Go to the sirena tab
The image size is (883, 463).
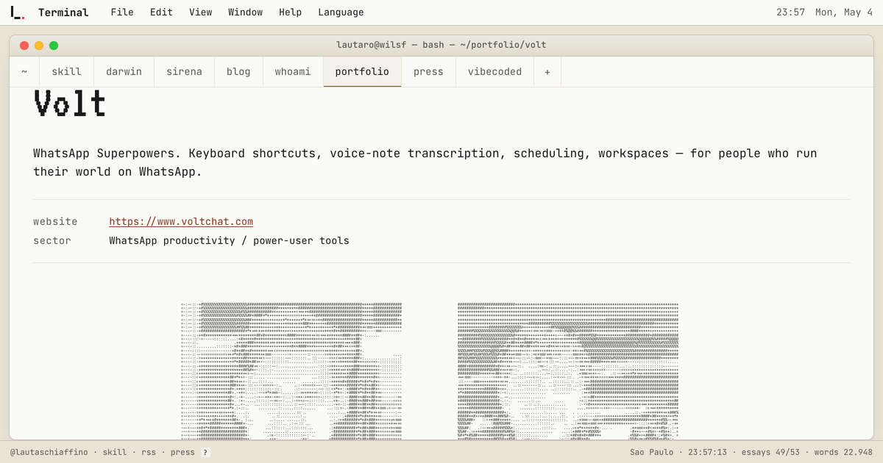[184, 72]
